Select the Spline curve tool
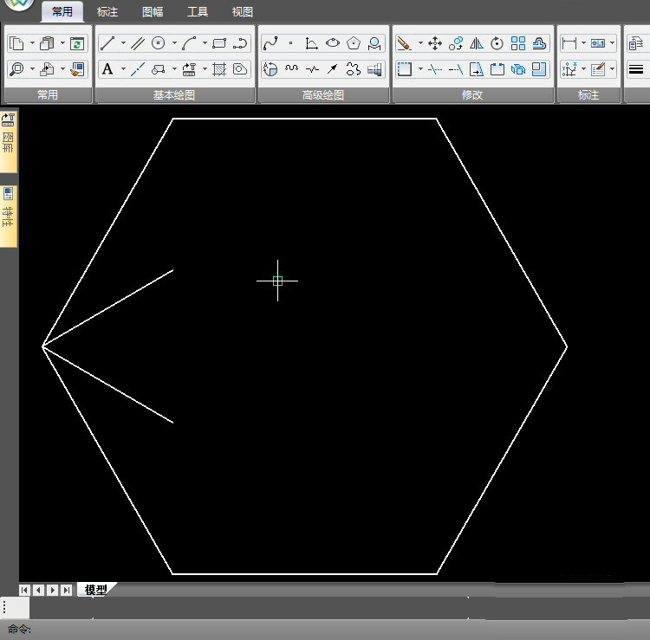This screenshot has height=640, width=650. pyautogui.click(x=270, y=43)
